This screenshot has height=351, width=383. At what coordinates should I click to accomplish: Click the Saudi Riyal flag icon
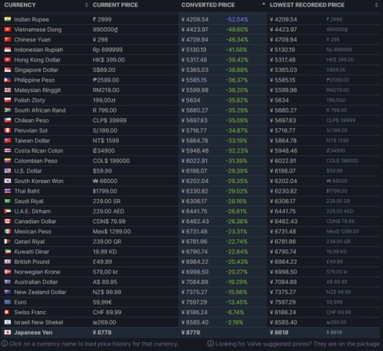click(7, 201)
